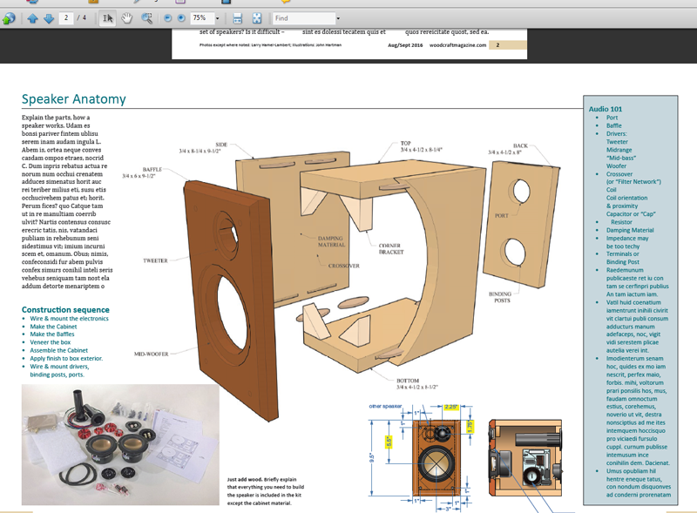
Task: Click 'Make the Cabinet' bullet
Action: [53, 327]
